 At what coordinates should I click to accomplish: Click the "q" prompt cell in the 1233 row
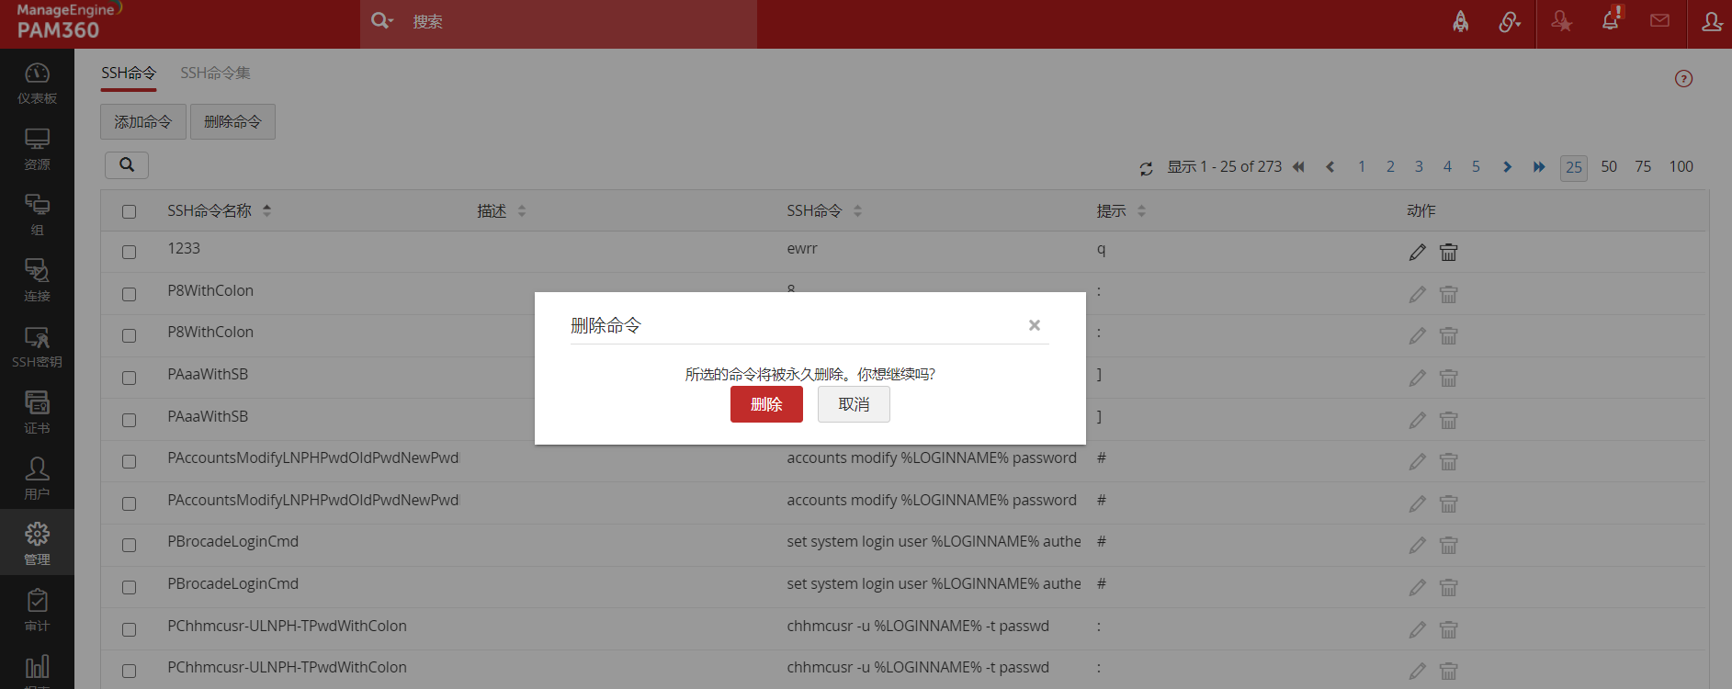point(1101,250)
